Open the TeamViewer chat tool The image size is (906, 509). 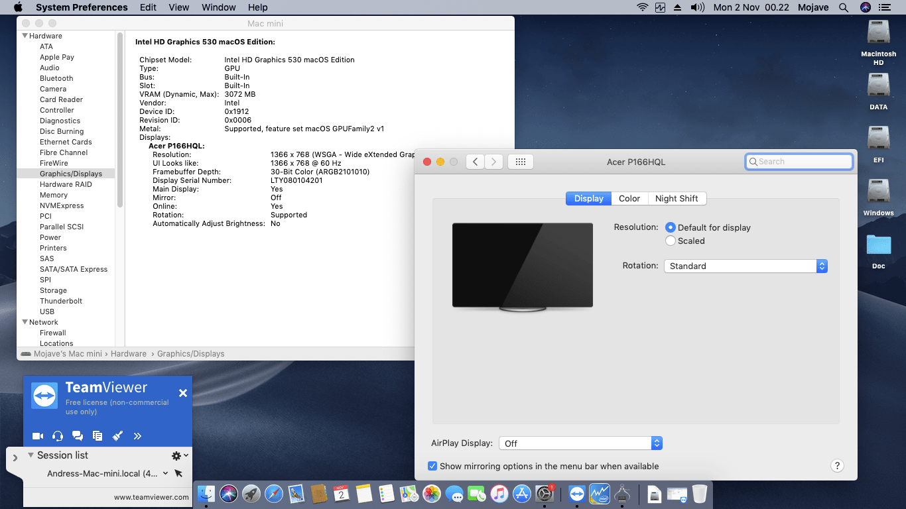78,436
